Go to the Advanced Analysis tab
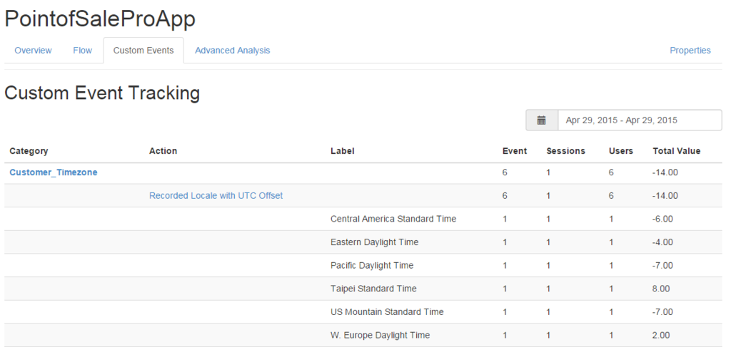The height and width of the screenshot is (352, 731). [232, 51]
